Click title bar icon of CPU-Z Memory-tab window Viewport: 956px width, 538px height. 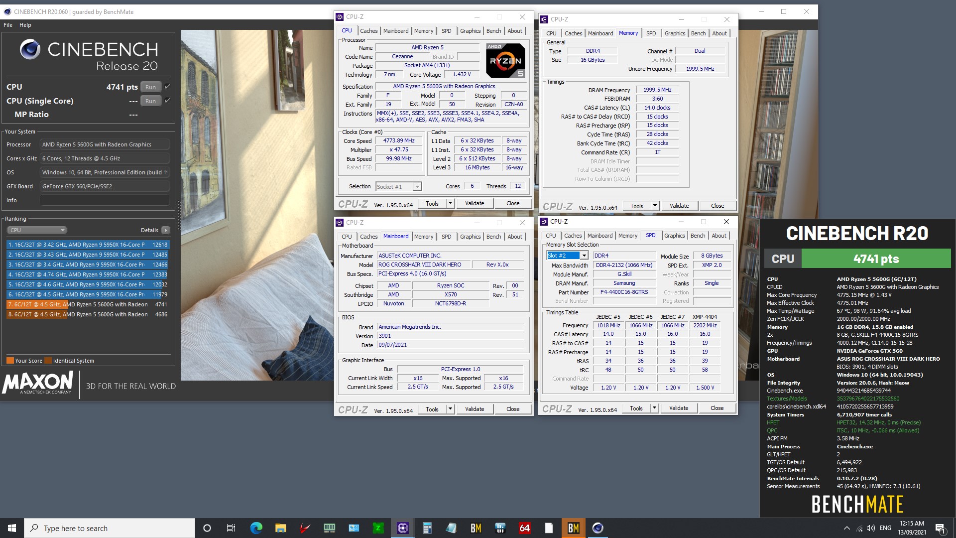(544, 19)
